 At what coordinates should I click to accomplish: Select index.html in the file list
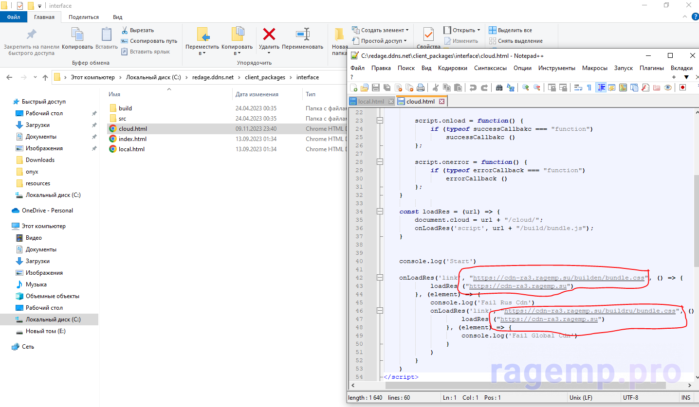pos(132,139)
